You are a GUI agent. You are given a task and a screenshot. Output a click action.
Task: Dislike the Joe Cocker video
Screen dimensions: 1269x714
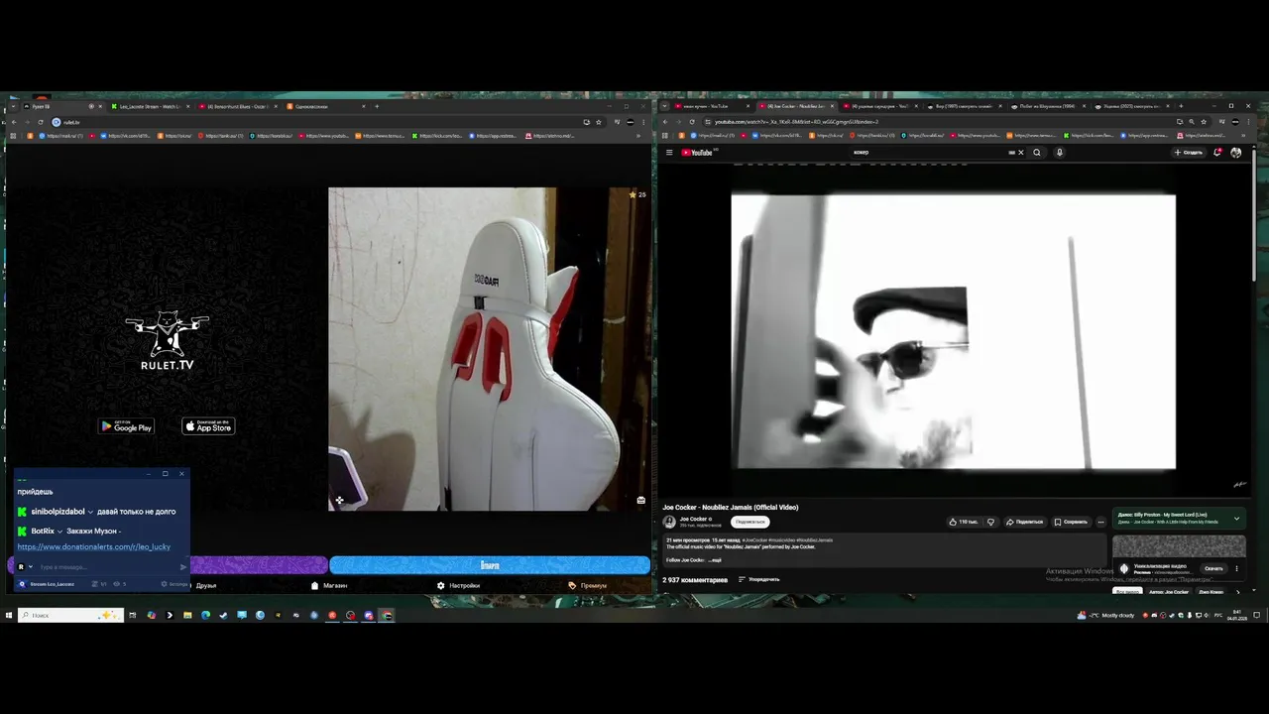pyautogui.click(x=989, y=522)
